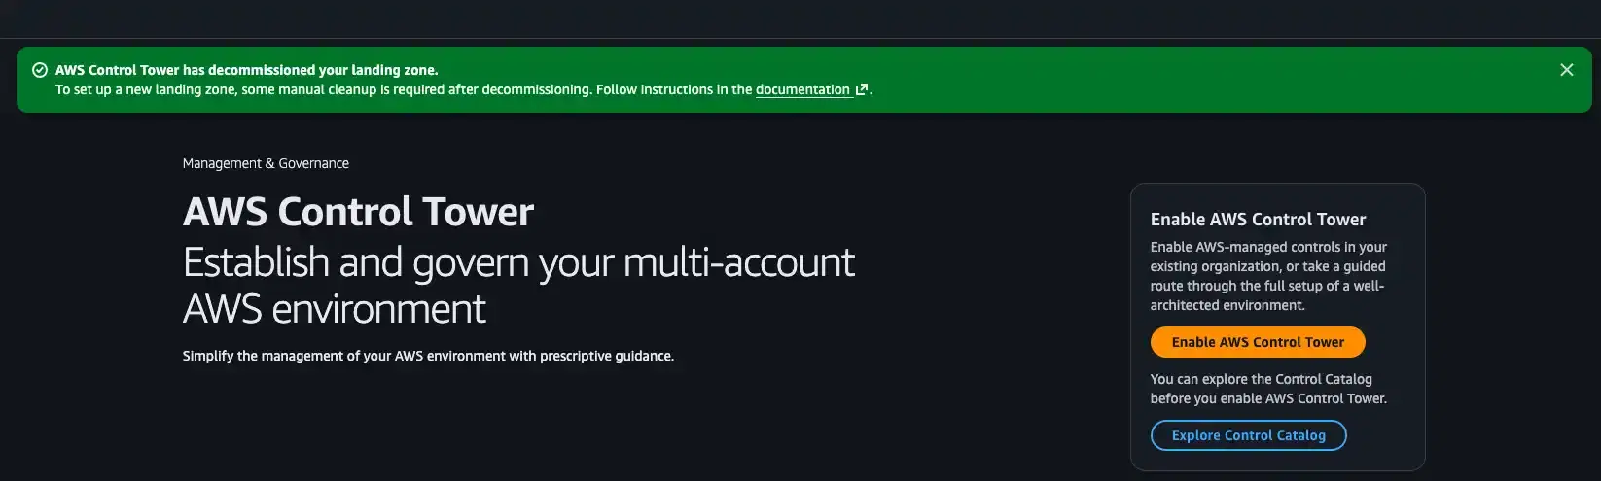The height and width of the screenshot is (481, 1601).
Task: Open the documentation link in banner
Action: point(802,89)
